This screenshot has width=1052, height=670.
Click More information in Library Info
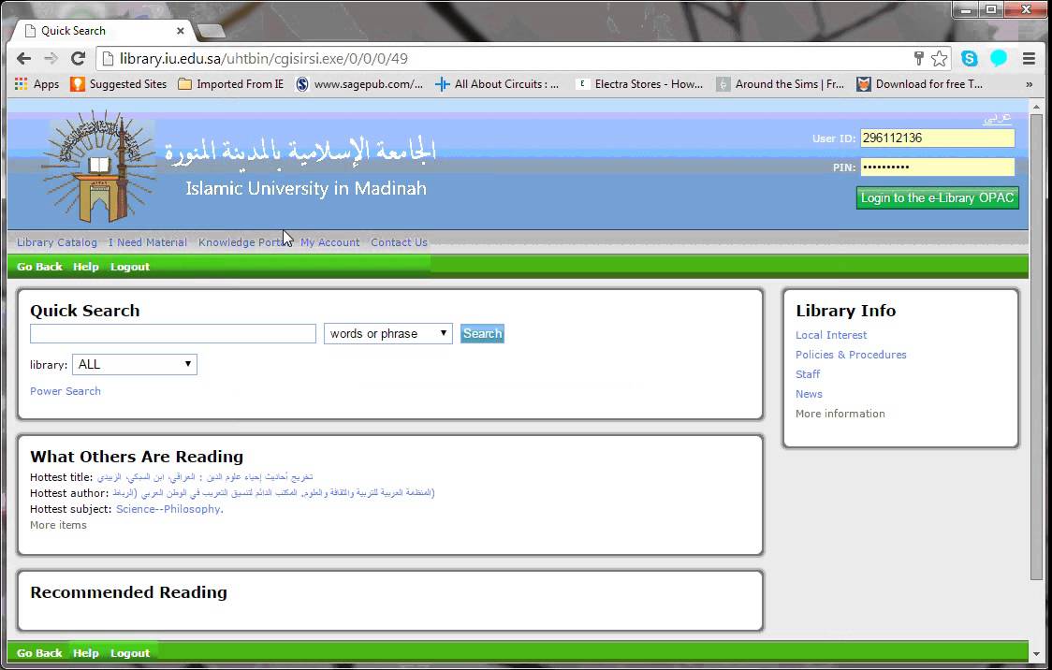click(840, 414)
